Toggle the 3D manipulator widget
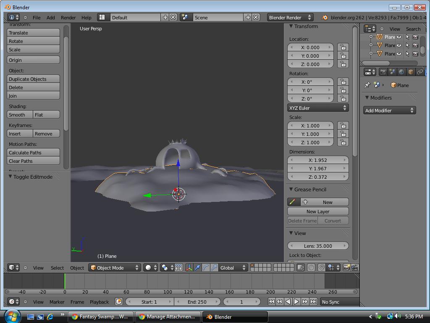The image size is (430, 323). (x=189, y=267)
